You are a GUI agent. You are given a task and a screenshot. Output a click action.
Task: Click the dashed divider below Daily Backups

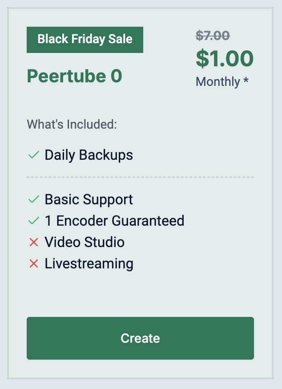tap(140, 177)
